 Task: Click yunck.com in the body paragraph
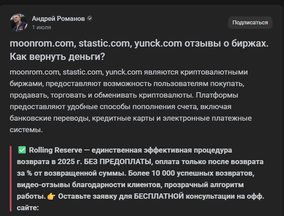click(124, 72)
